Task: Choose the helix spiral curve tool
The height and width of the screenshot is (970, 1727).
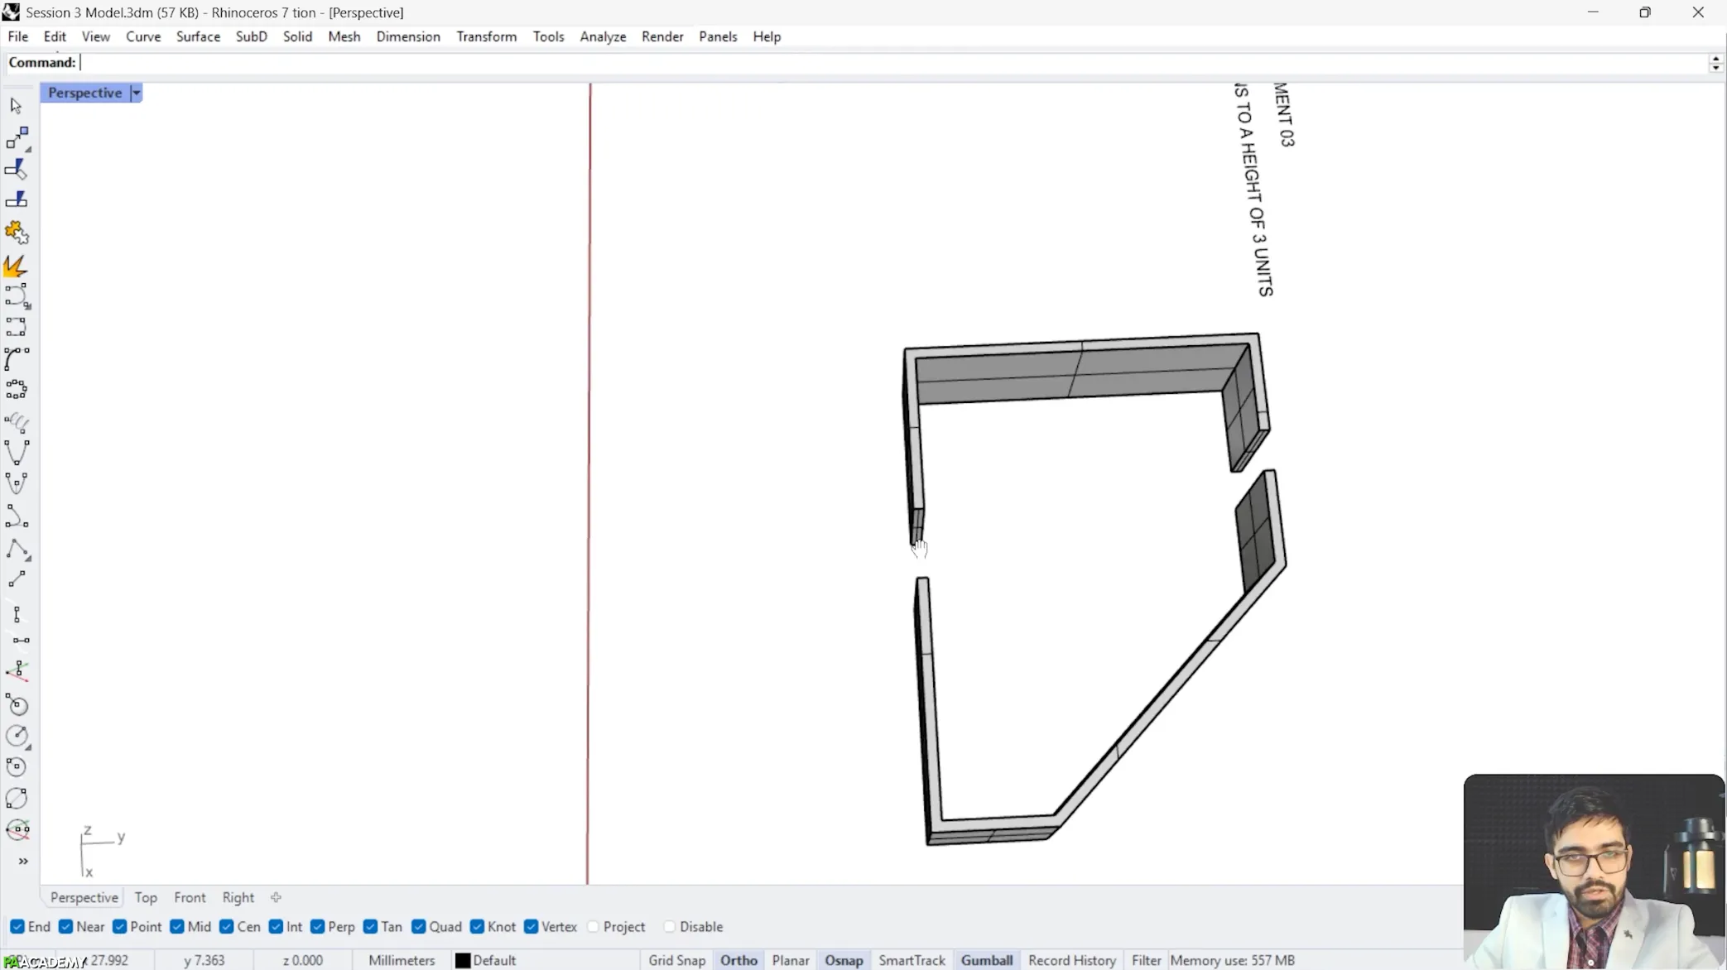Action: pos(17,423)
